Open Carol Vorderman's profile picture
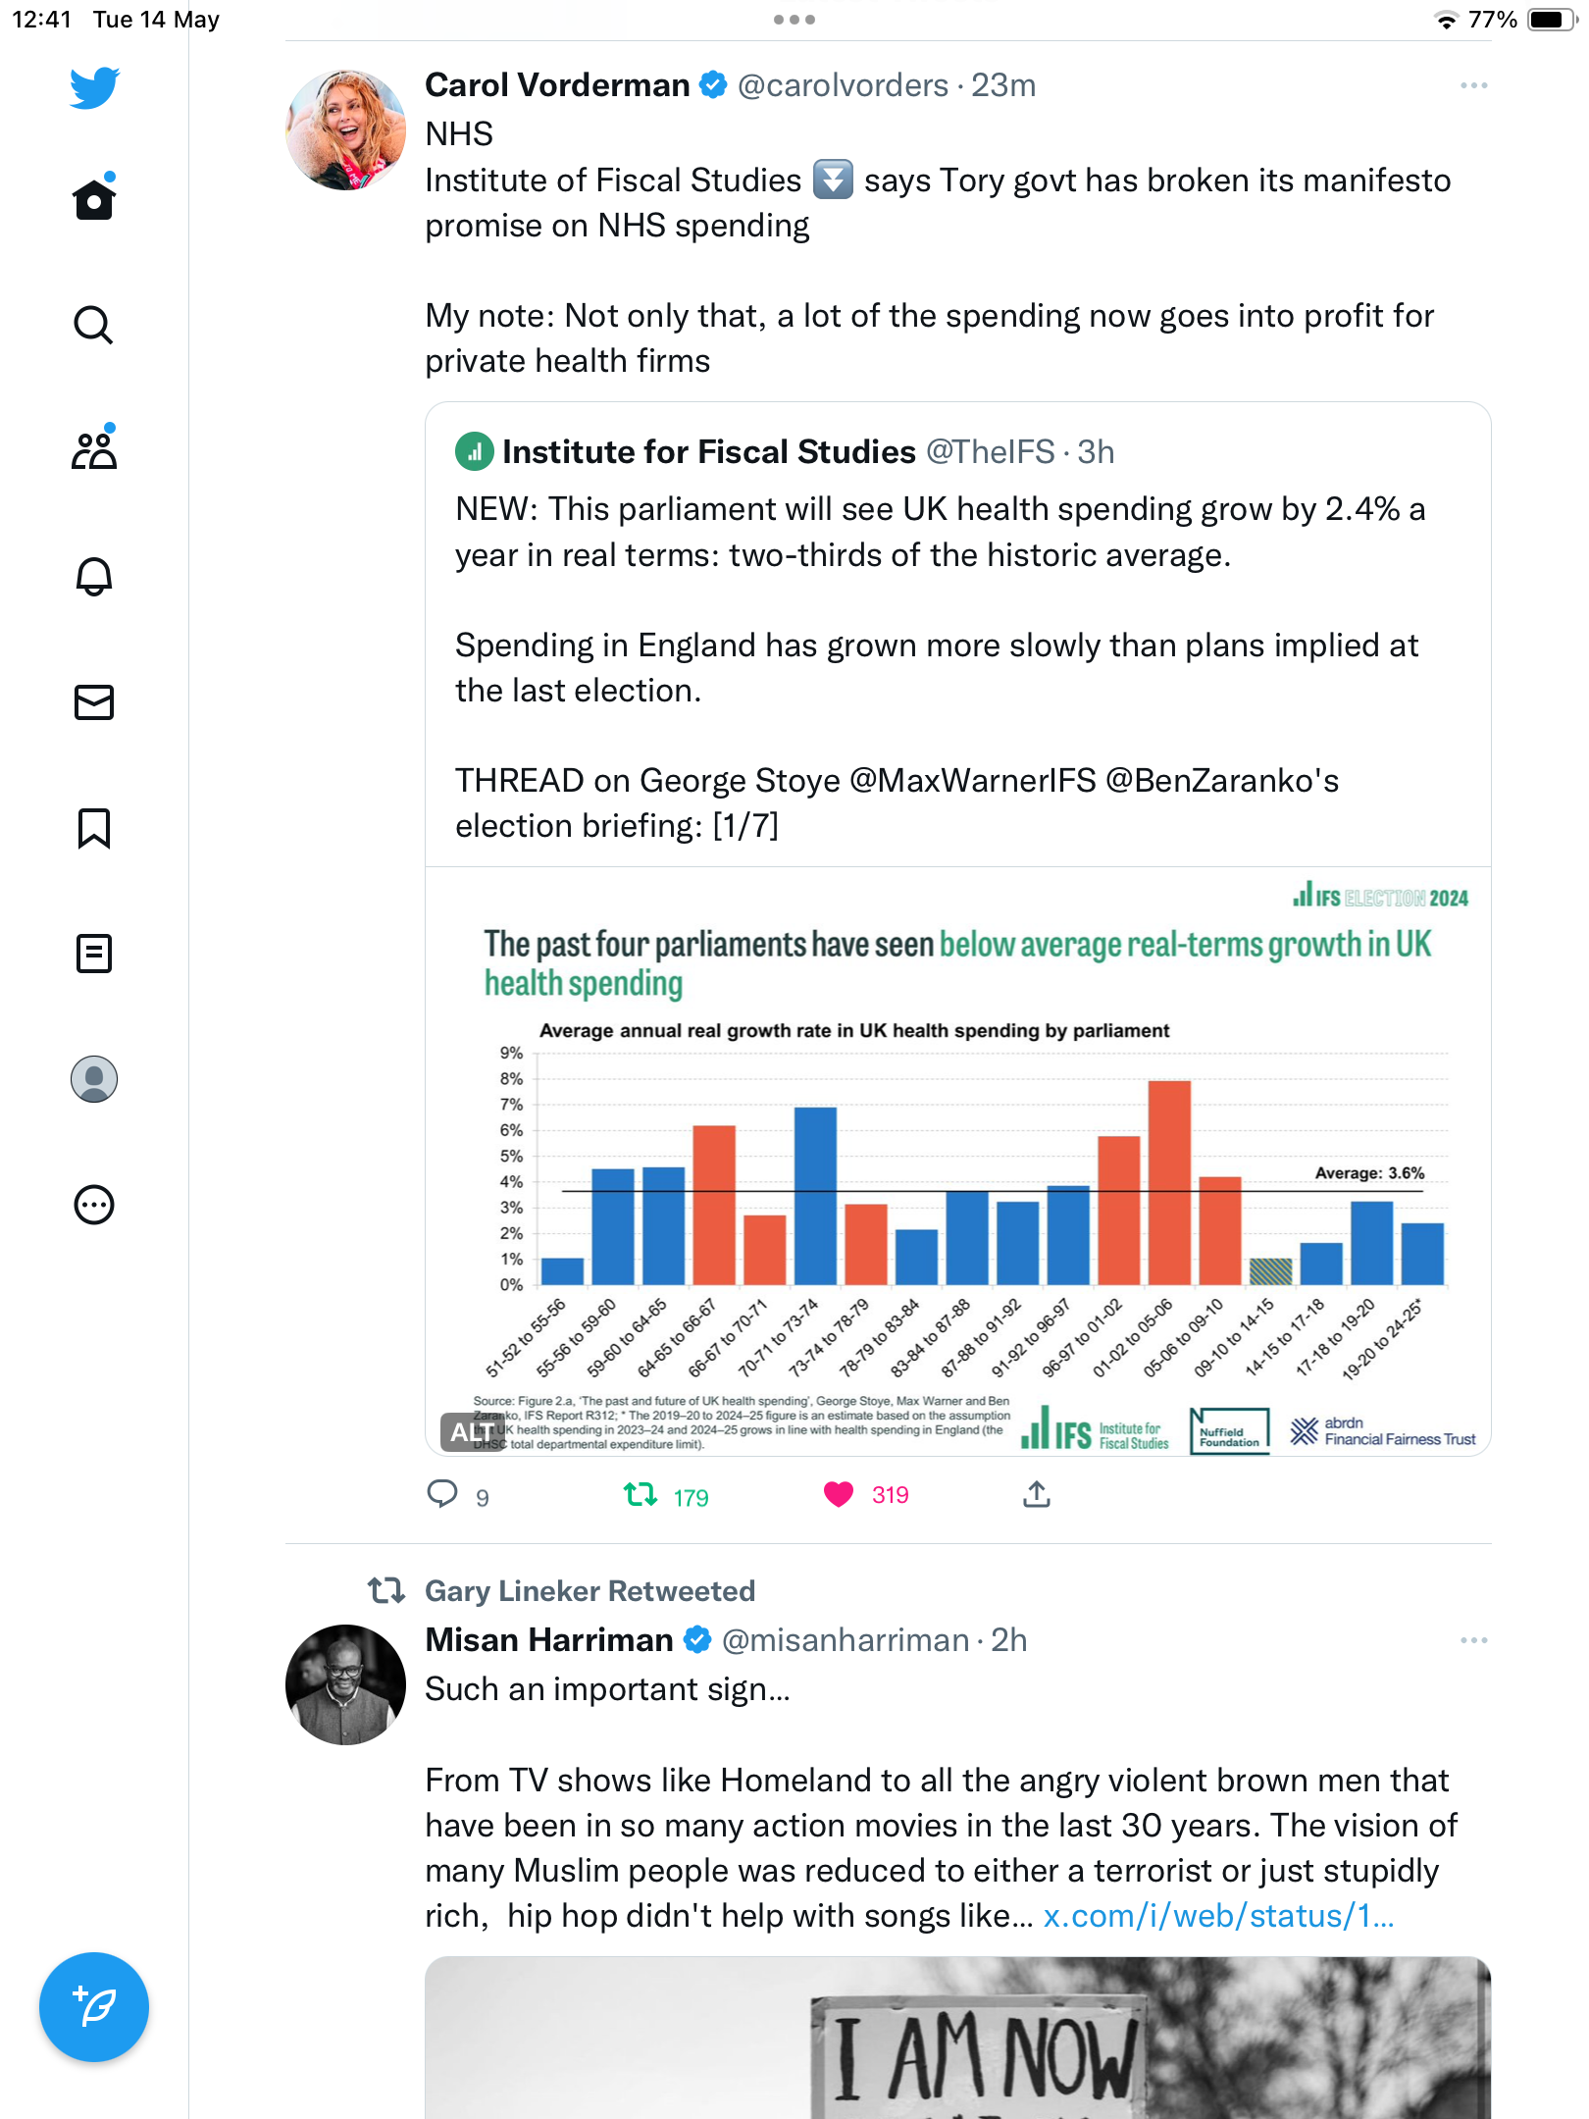This screenshot has height=2119, width=1589. 345,129
